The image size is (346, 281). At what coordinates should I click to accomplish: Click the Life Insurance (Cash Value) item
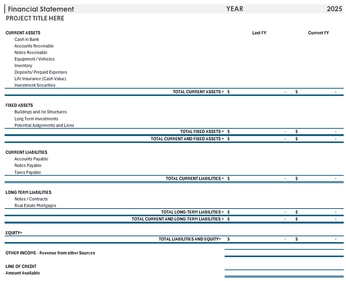click(40, 79)
